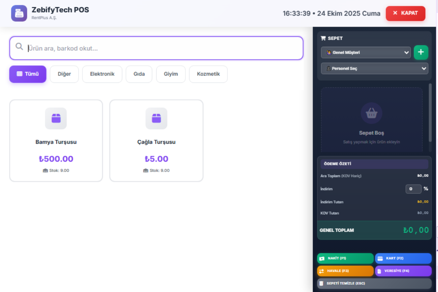Click the basket icon on Çağla Turşusu card

click(156, 118)
